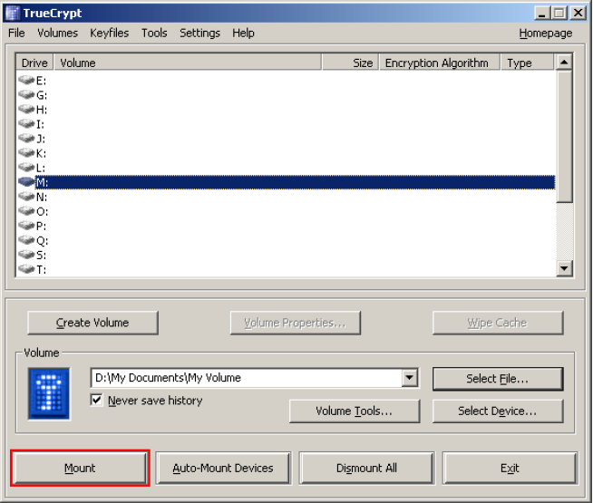Open the Volumes menu
The height and width of the screenshot is (503, 593).
pos(57,34)
